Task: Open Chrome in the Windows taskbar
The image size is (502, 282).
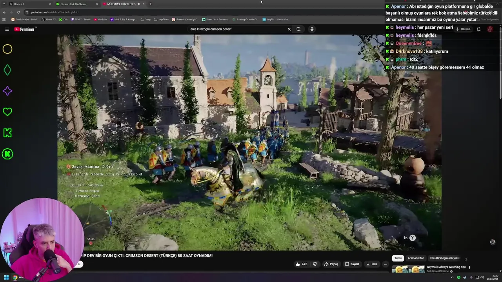Action: [15, 278]
